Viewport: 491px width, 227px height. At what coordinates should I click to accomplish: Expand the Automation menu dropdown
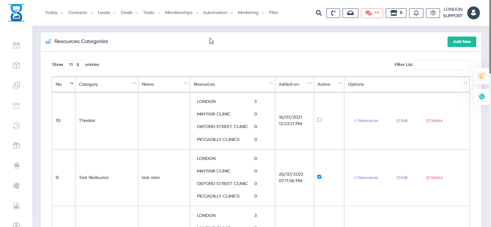click(218, 13)
